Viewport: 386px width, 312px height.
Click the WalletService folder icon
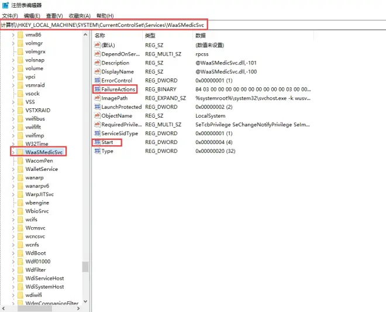point(20,169)
